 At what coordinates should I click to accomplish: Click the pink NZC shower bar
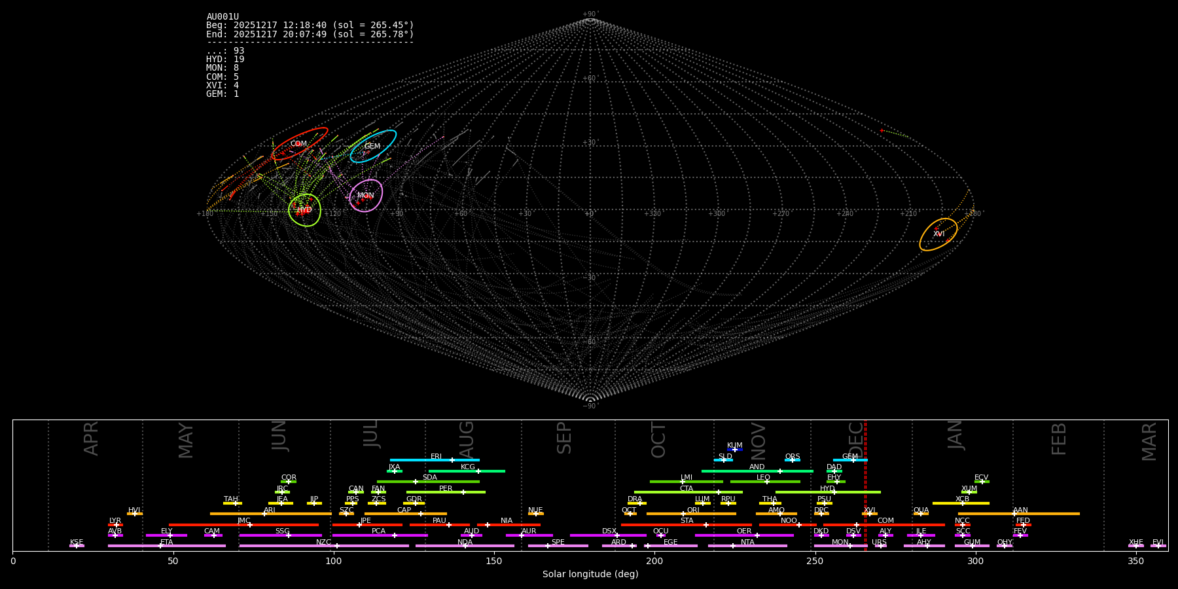pos(324,546)
